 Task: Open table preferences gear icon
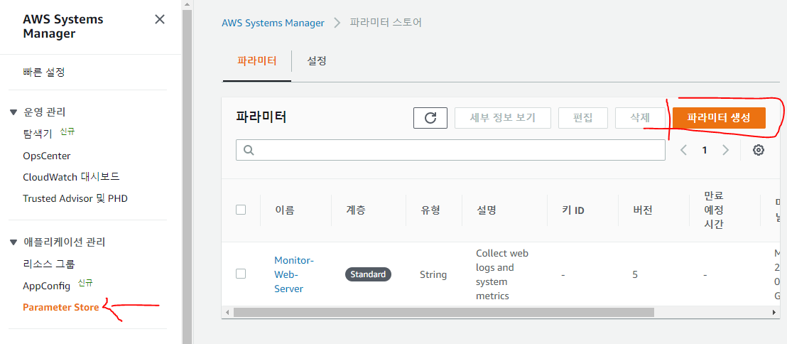pos(759,150)
